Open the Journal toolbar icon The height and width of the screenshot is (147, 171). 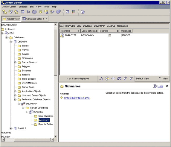point(40,12)
